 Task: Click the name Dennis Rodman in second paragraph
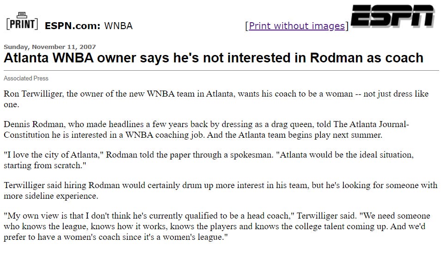[x=33, y=124]
